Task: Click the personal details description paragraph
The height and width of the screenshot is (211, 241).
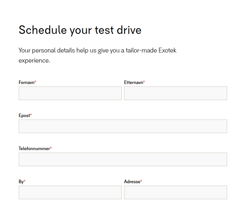Action: point(97,55)
